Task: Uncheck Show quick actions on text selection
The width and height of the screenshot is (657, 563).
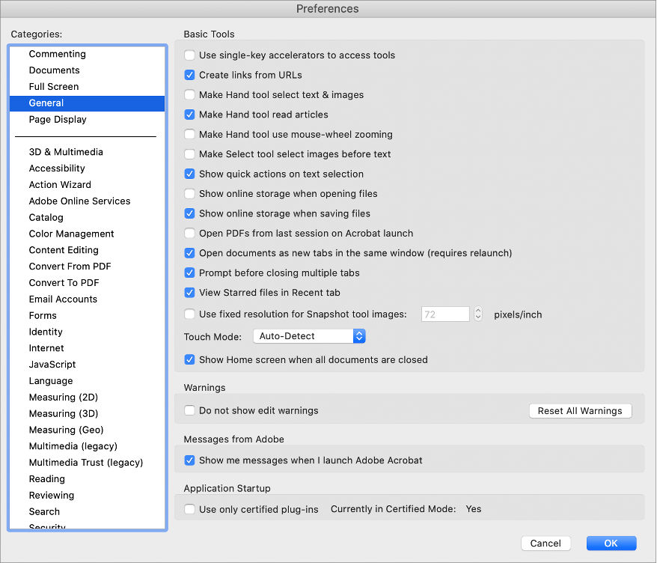Action: (x=189, y=174)
